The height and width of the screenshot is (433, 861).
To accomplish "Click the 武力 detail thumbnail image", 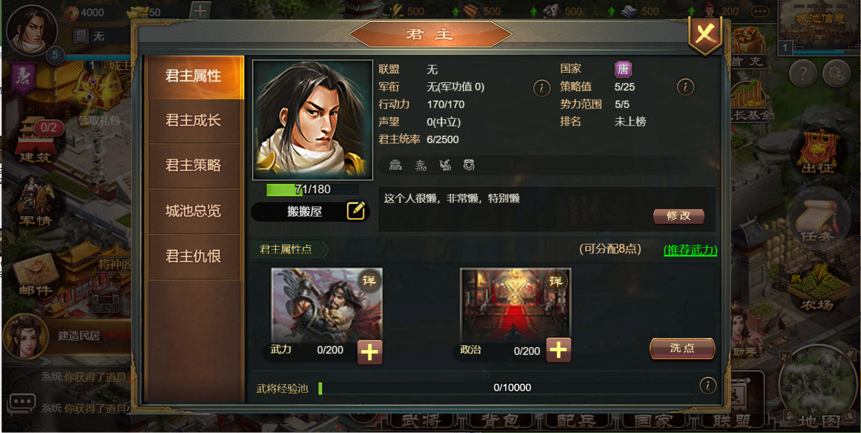I will coord(327,305).
